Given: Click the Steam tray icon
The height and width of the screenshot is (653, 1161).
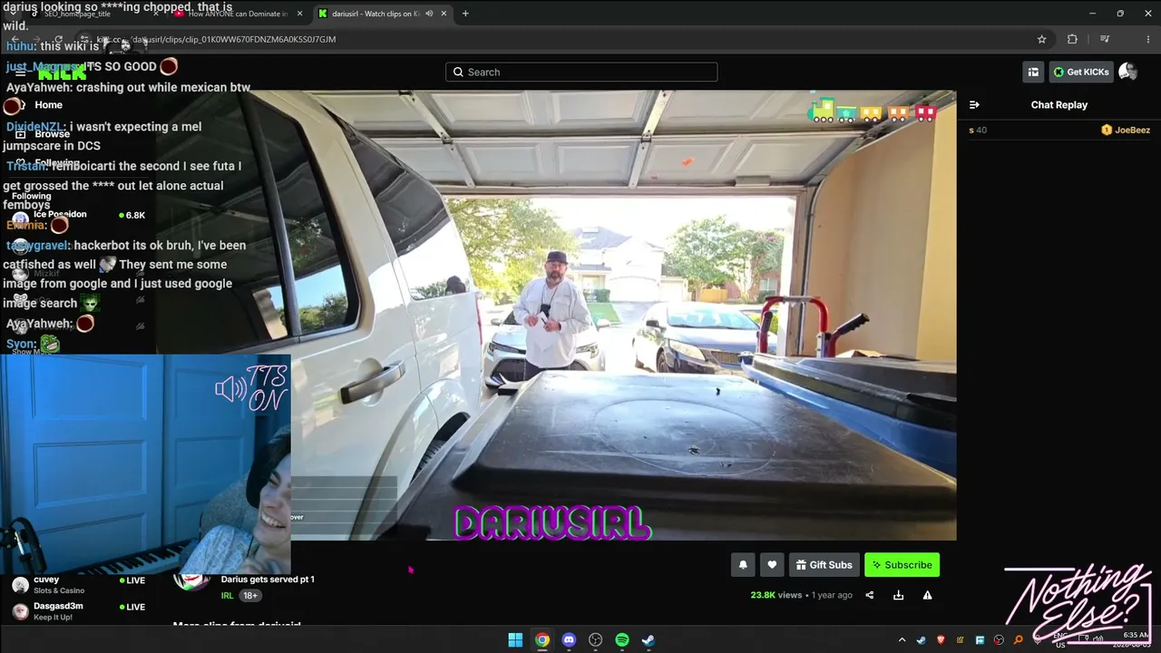Looking at the screenshot, I should coord(921,640).
